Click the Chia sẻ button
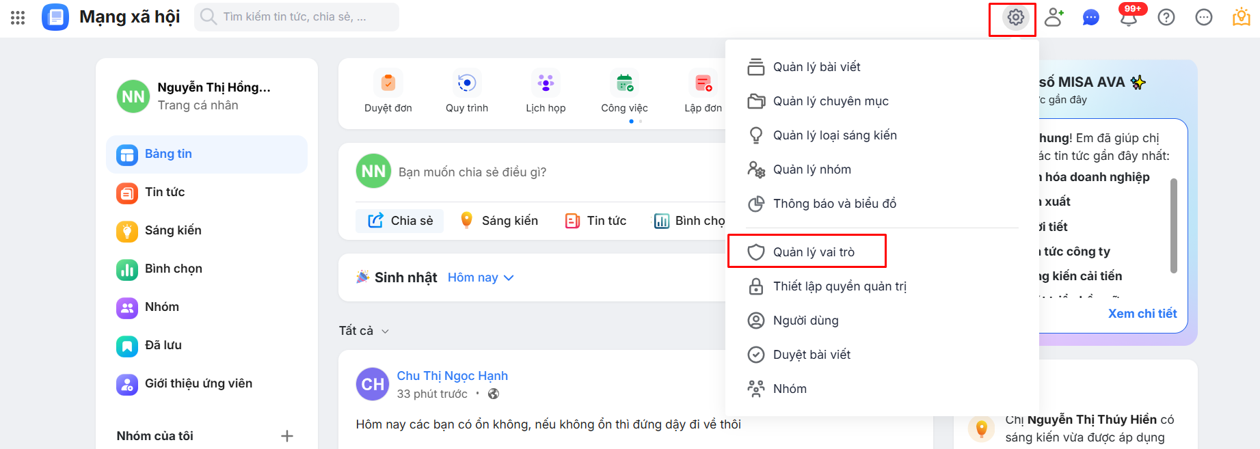 pos(401,221)
